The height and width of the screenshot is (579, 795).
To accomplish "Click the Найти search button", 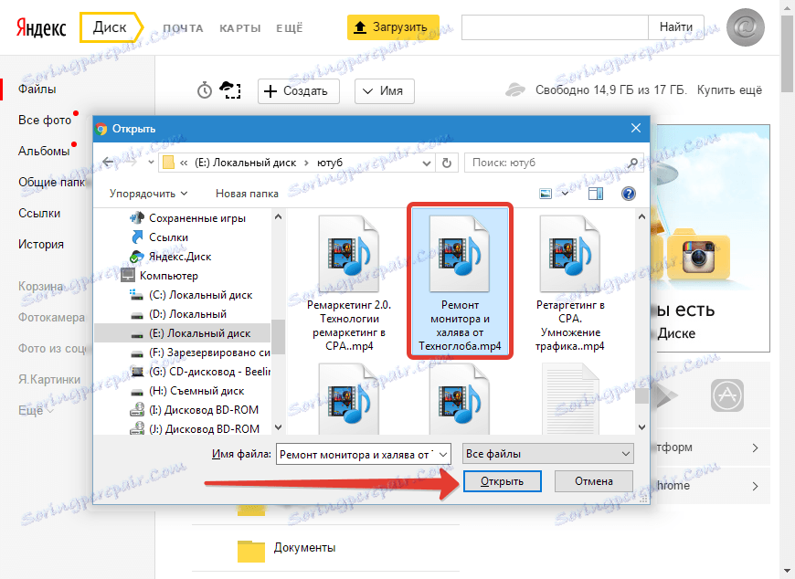I will (676, 27).
